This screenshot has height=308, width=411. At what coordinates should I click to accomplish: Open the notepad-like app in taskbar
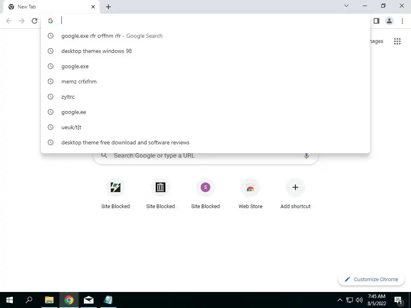tap(108, 300)
